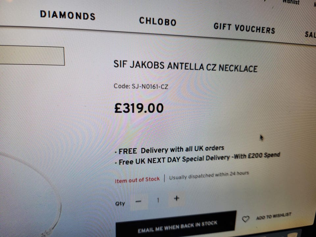Open the GIFT VOUCHERS menu

244,28
